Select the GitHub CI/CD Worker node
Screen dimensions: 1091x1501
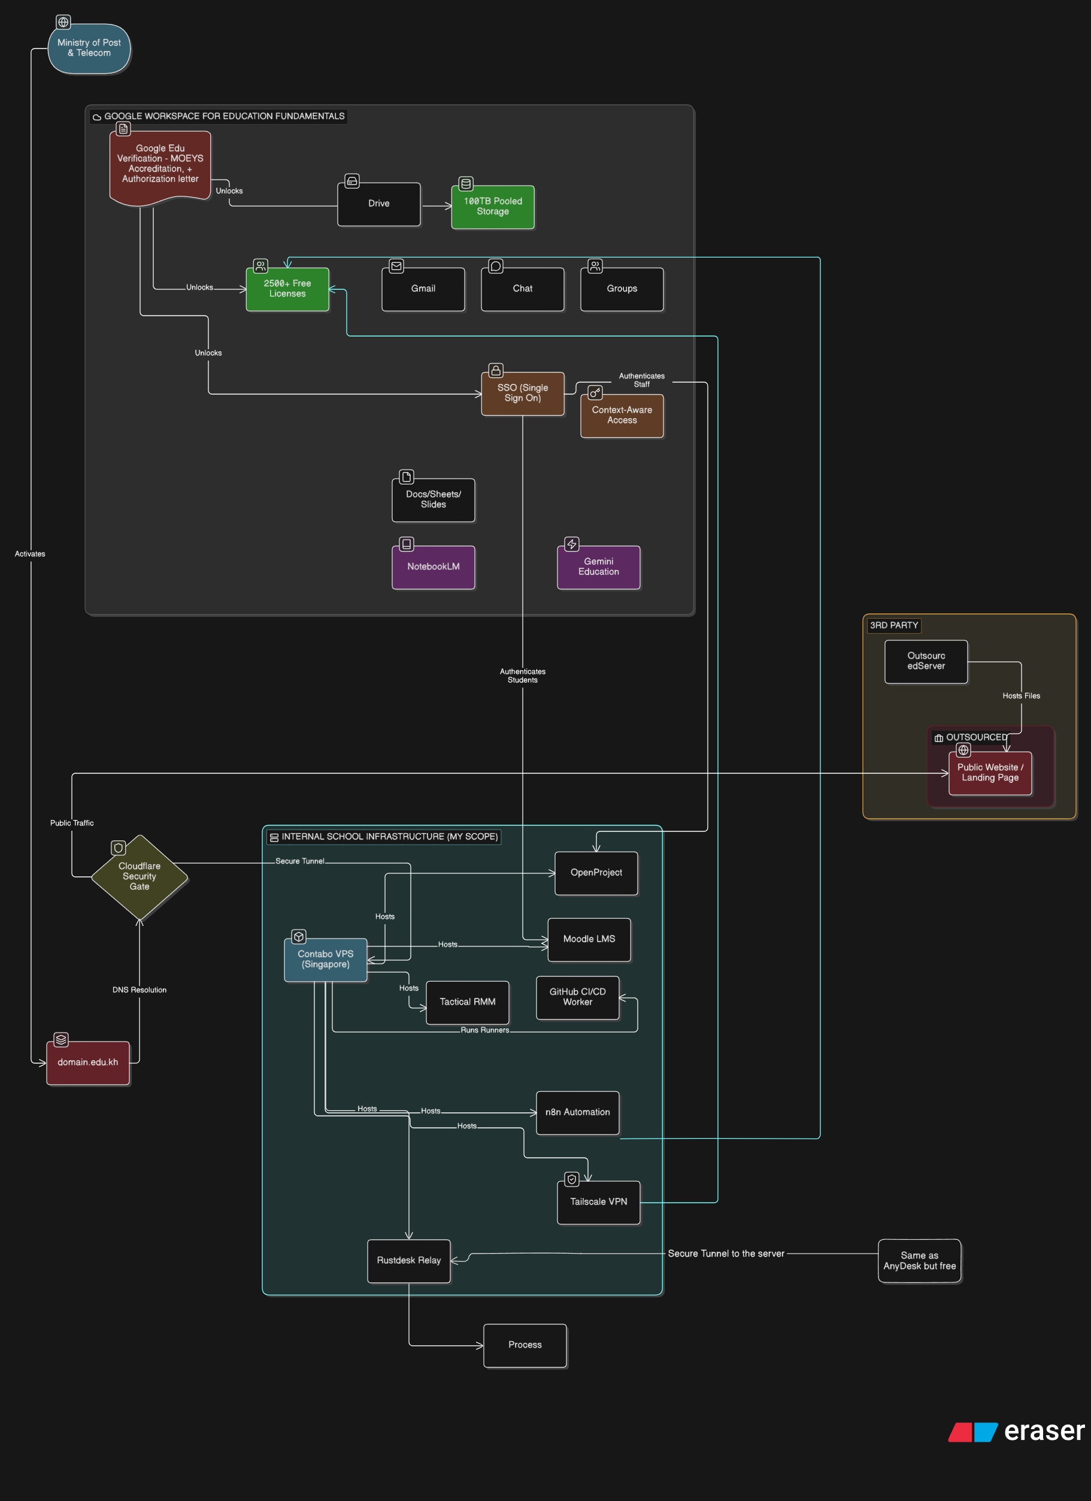(x=578, y=997)
